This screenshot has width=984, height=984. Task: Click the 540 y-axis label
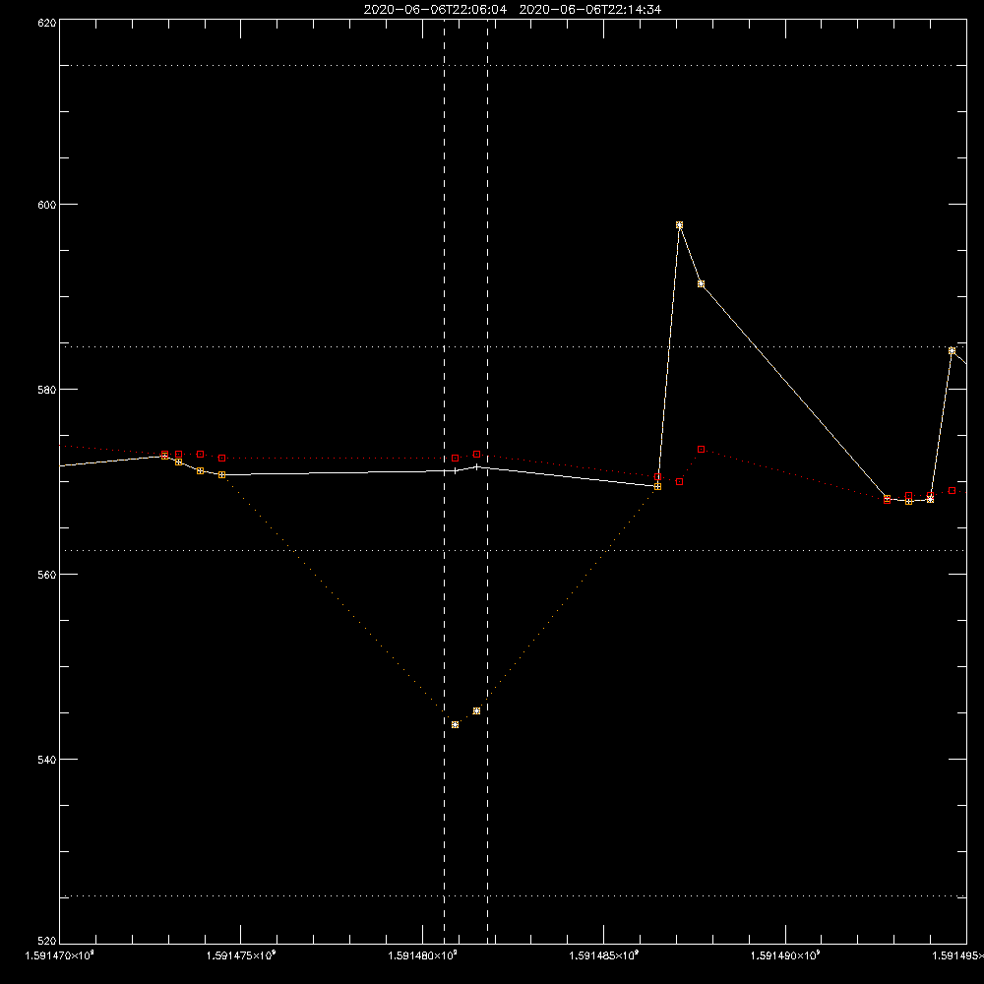[47, 760]
